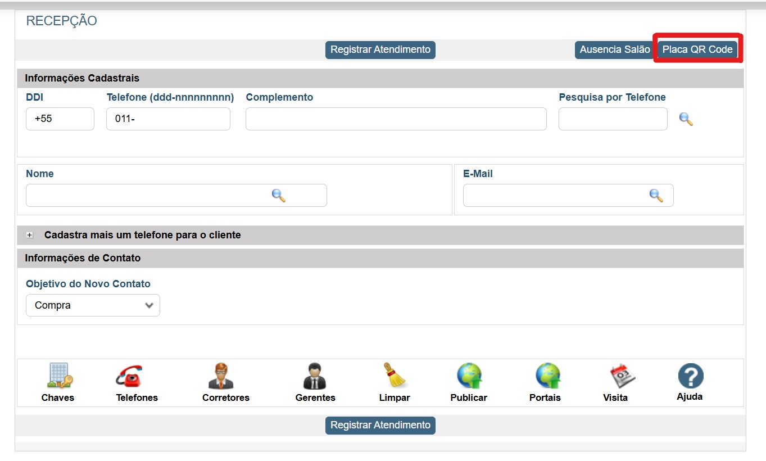Click the Ajuda question mark icon
This screenshot has height=461, width=766.
[690, 376]
